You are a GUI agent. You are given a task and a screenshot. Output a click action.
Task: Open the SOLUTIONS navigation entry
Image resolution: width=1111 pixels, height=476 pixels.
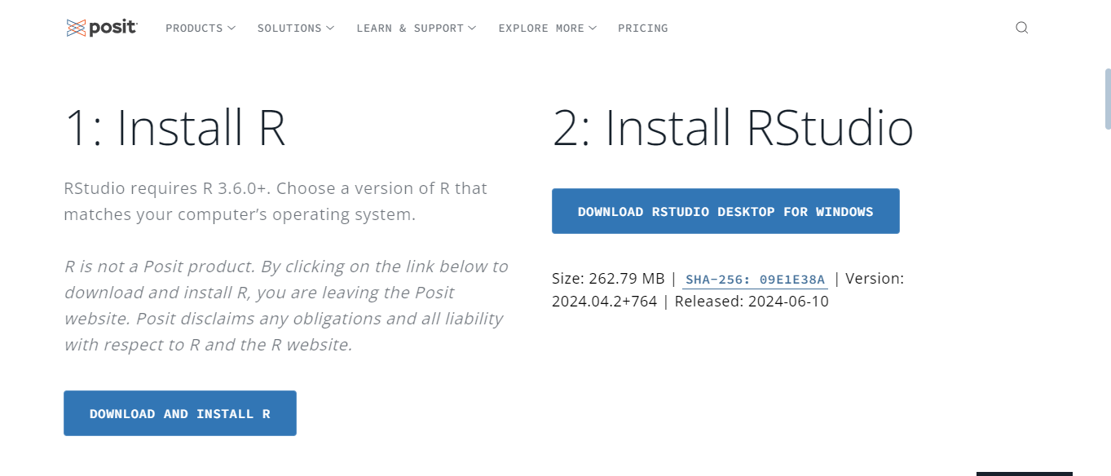[x=289, y=28]
